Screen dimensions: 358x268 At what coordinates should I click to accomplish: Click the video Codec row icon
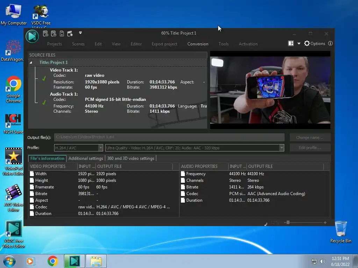pos(32,207)
